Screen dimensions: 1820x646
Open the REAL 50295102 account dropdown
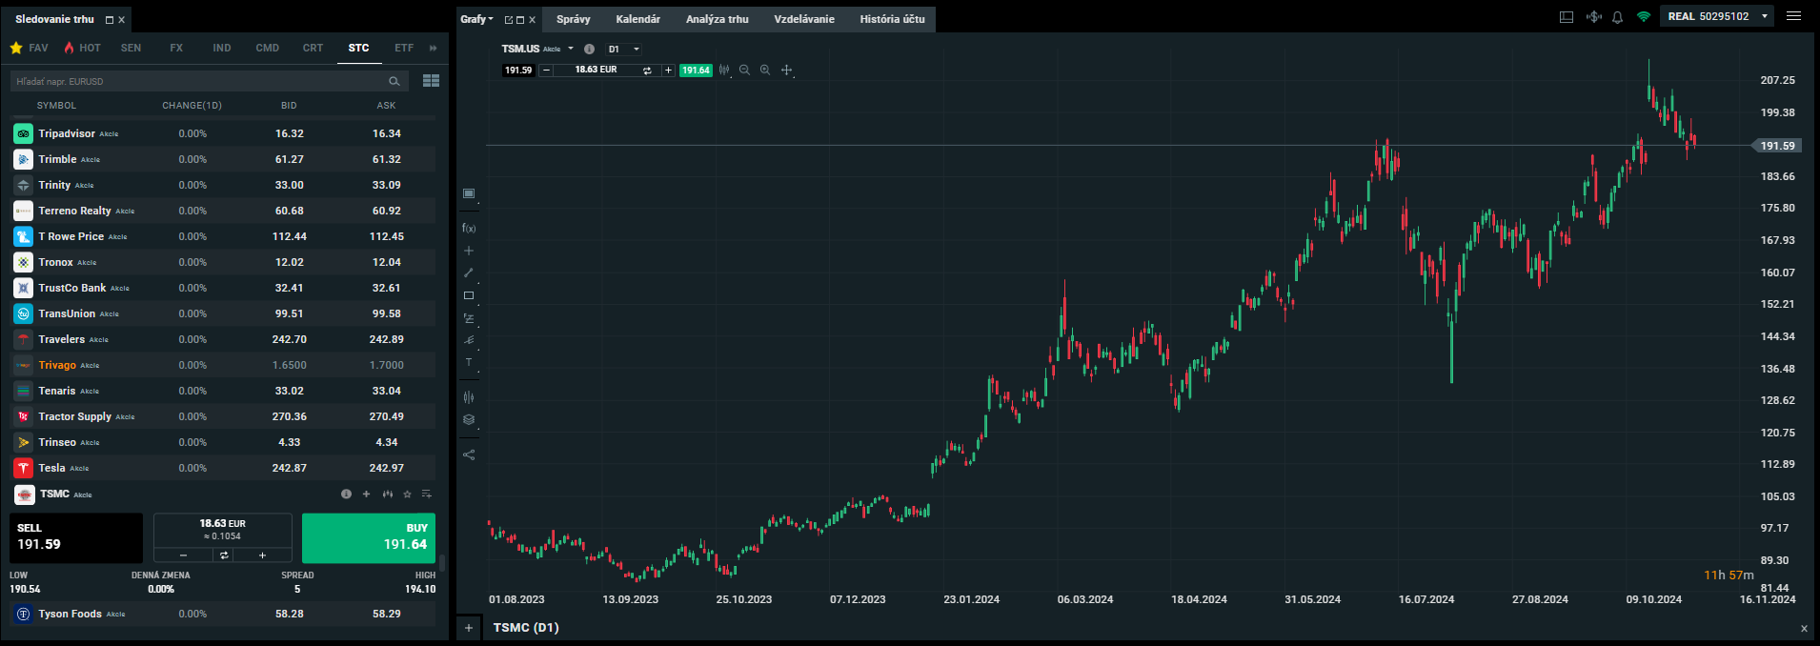(x=1764, y=16)
